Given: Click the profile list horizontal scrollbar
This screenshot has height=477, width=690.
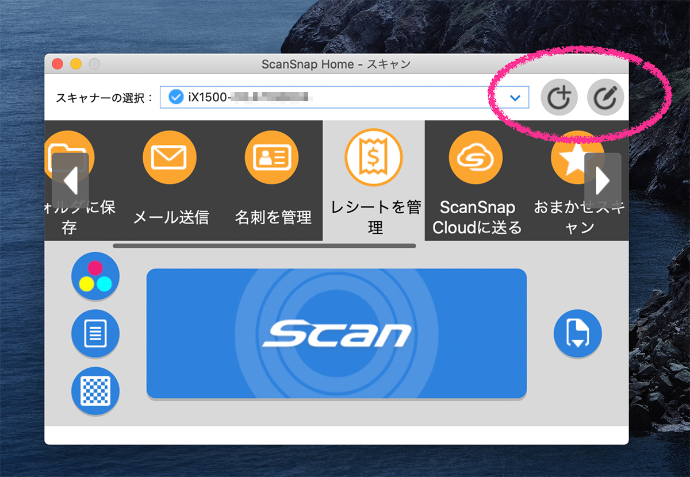Looking at the screenshot, I should tap(264, 246).
